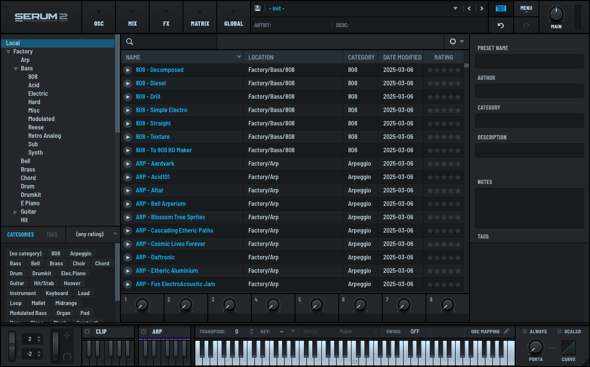Screen dimensions: 590x367
Task: Switch to the OSC tab
Action: click(x=99, y=17)
